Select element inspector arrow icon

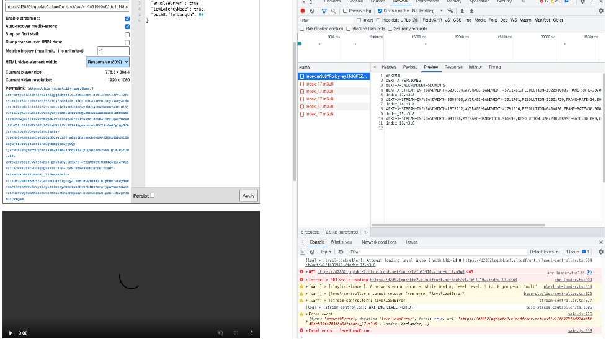pos(303,1)
